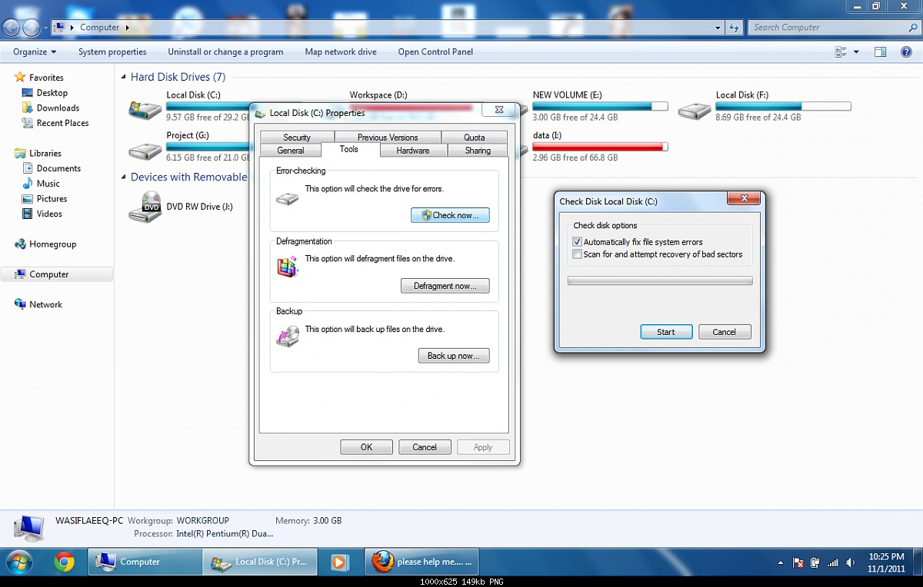Show the preview pane icon
Screen dimensions: 923x587
[x=881, y=52]
